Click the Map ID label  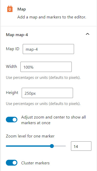13,49
